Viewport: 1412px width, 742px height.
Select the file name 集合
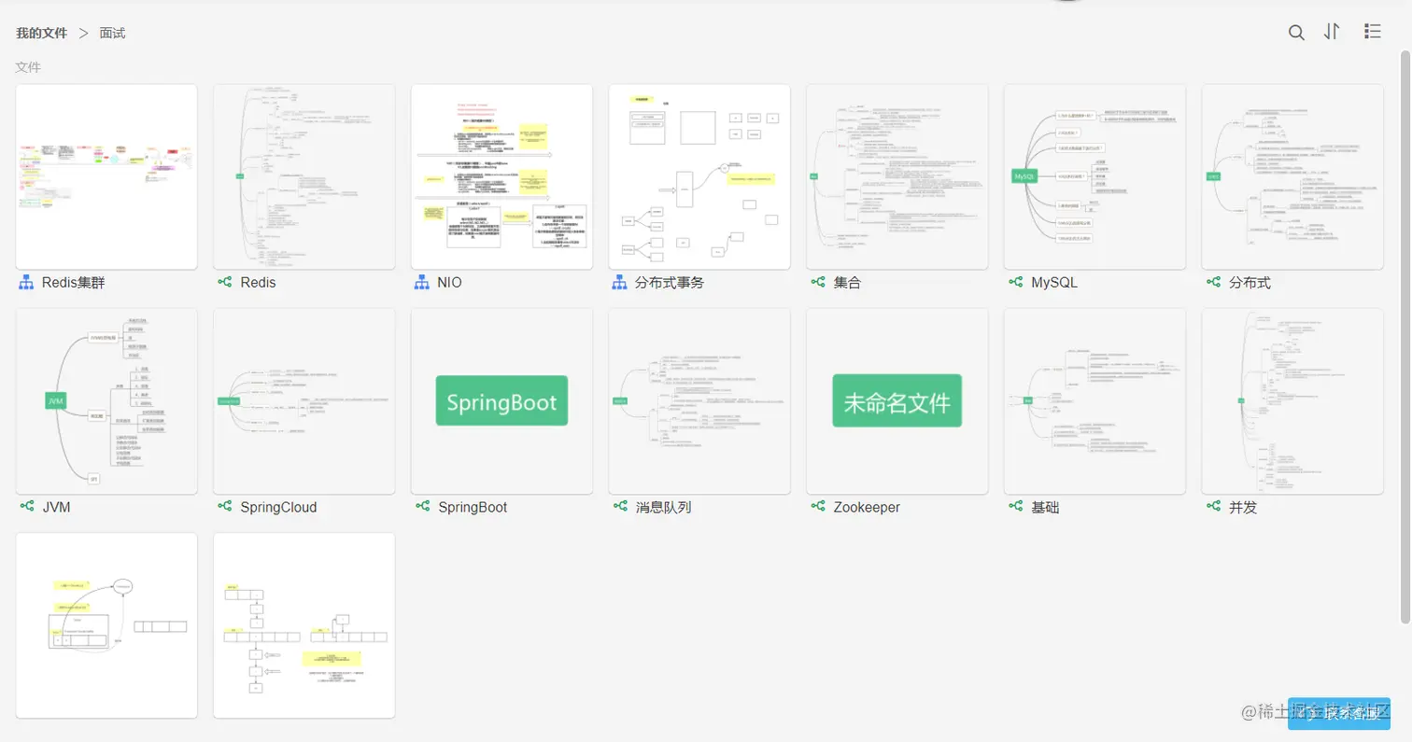coord(847,282)
